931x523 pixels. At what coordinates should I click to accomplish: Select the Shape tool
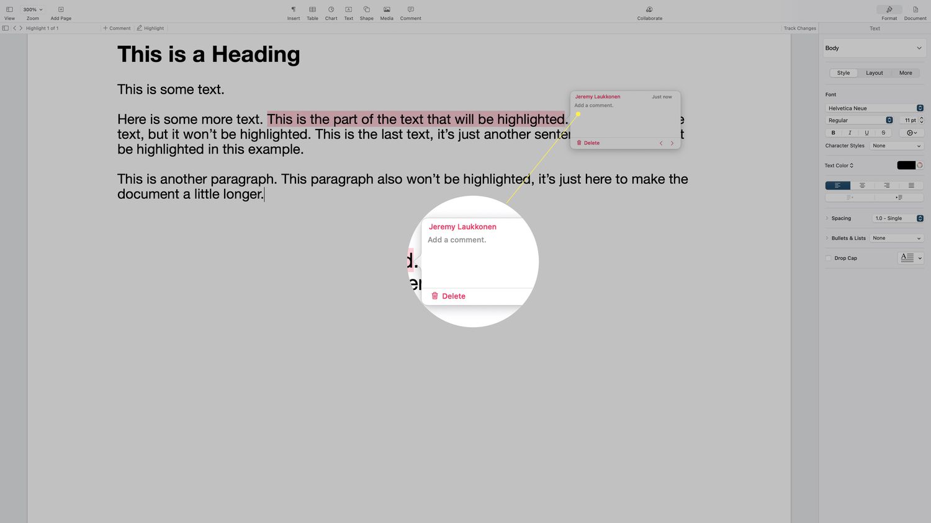point(367,10)
